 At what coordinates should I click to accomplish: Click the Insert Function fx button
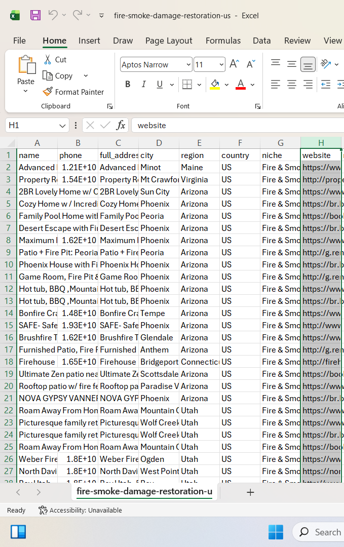121,125
